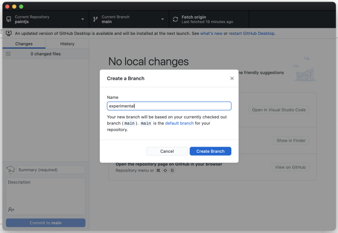Click the Commit to main button
Image resolution: width=338 pixels, height=233 pixels.
(46, 223)
